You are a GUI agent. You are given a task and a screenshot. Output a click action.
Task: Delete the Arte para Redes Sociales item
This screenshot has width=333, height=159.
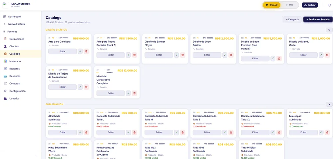click(135, 55)
